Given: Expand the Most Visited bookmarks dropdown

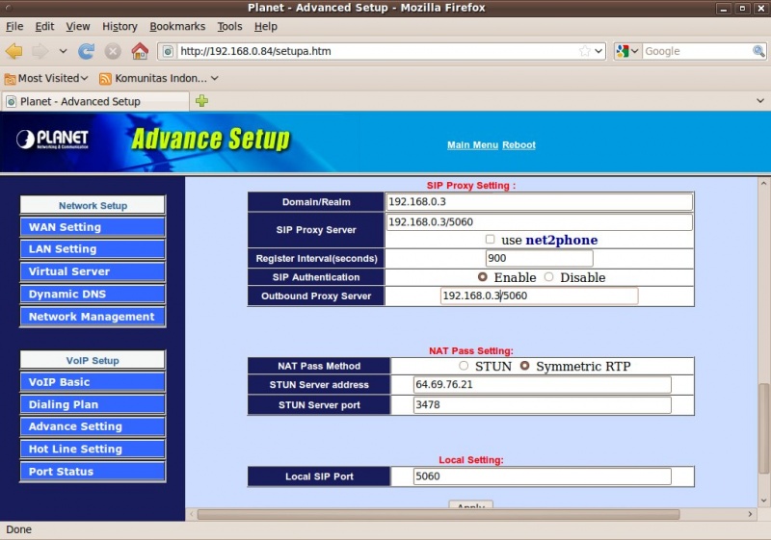Looking at the screenshot, I should (x=85, y=79).
